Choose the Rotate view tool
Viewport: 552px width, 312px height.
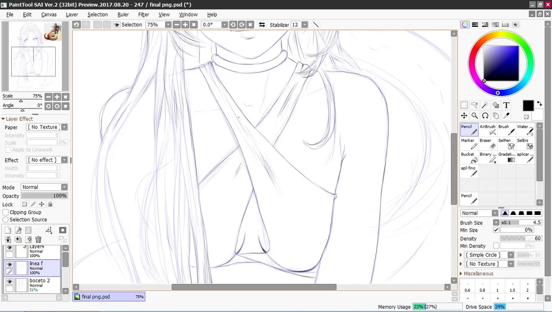(485, 116)
